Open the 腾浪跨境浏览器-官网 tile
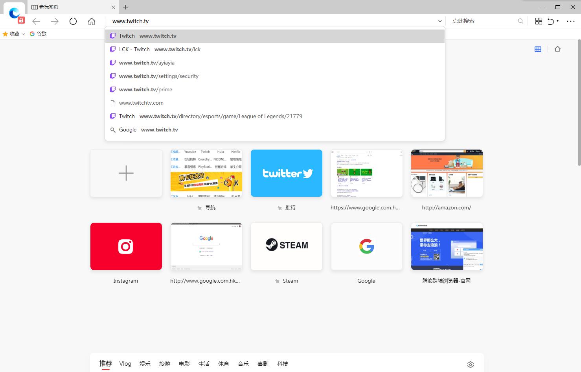This screenshot has width=581, height=372. coord(447,246)
